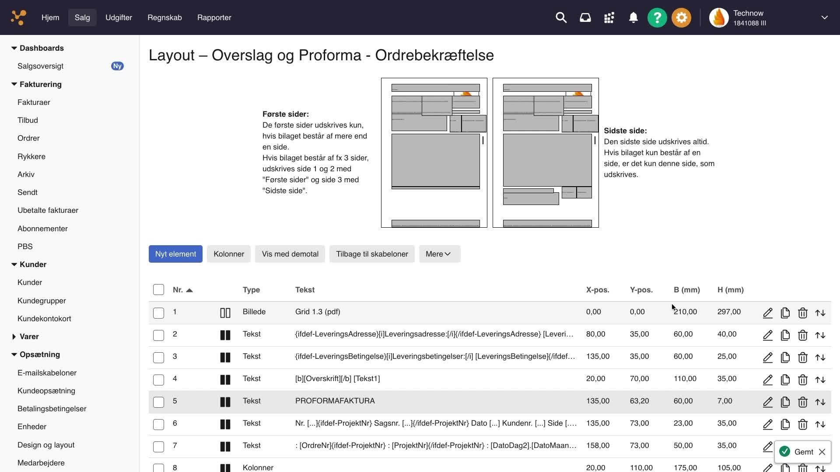Image resolution: width=840 pixels, height=472 pixels.
Task: Check the box for row 3
Action: (158, 357)
